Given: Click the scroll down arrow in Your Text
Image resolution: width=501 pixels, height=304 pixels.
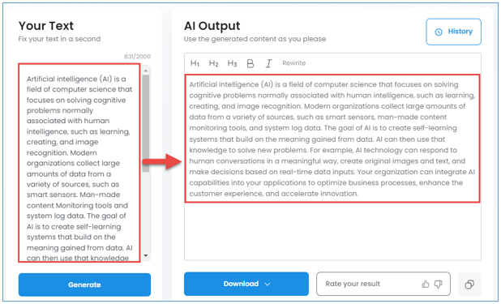Looking at the screenshot, I should (146, 255).
